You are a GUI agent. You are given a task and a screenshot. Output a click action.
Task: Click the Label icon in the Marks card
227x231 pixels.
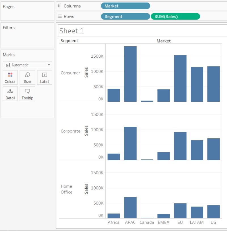pyautogui.click(x=45, y=77)
